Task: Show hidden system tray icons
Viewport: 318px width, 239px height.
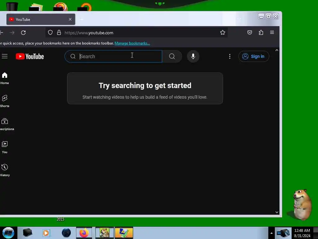Action: tap(271, 233)
